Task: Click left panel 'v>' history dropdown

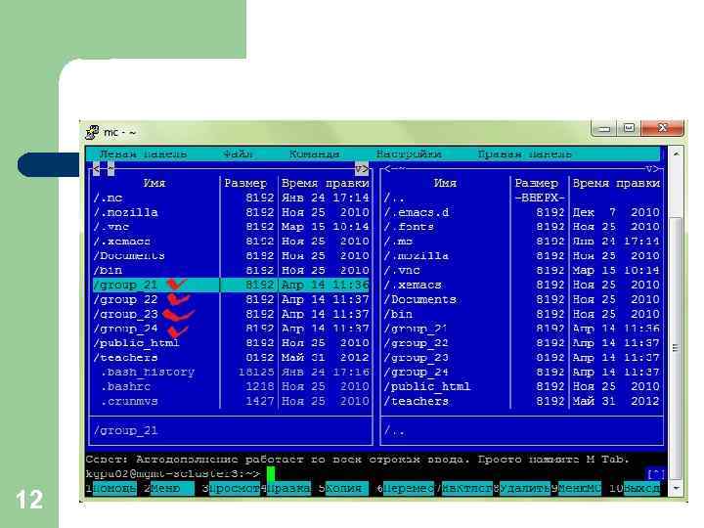Action: 362,169
